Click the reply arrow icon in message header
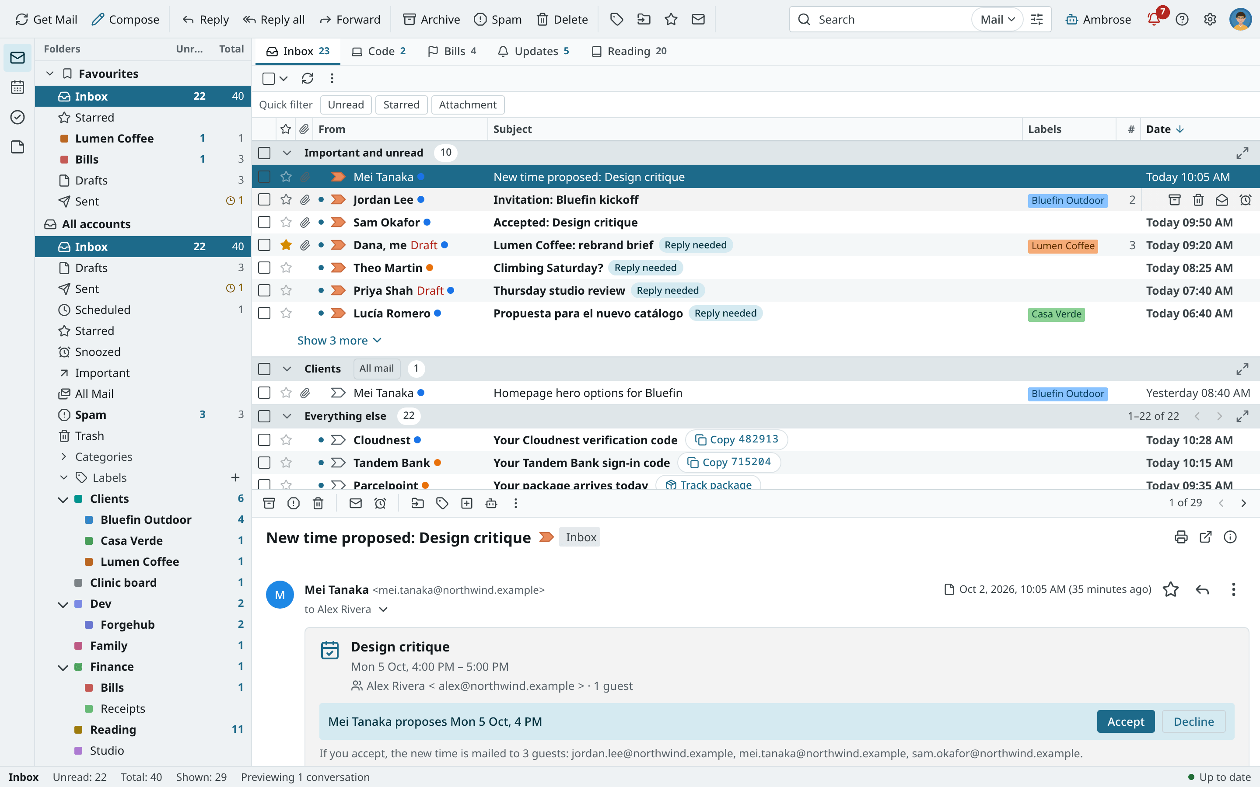This screenshot has width=1260, height=787. 1202,589
